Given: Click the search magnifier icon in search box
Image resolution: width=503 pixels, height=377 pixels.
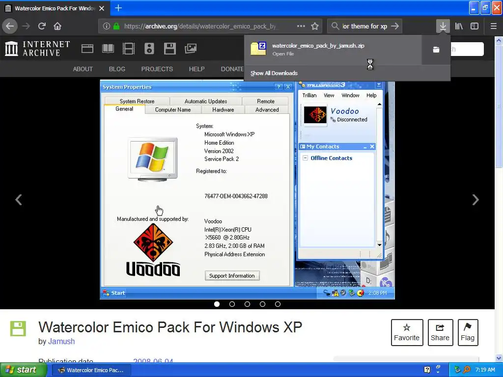Looking at the screenshot, I should pyautogui.click(x=335, y=27).
